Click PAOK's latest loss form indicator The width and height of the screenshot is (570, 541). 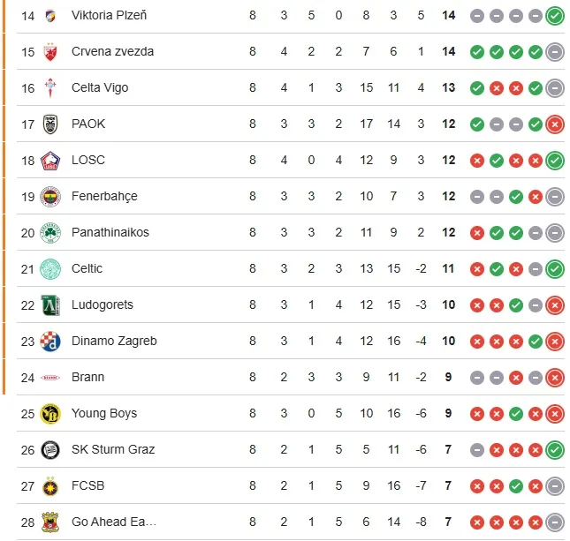point(555,124)
